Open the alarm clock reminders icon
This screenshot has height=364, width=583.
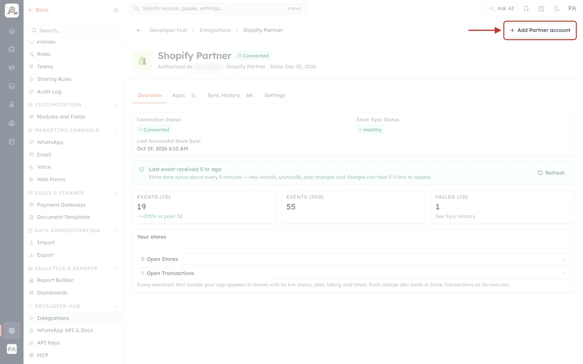click(541, 8)
